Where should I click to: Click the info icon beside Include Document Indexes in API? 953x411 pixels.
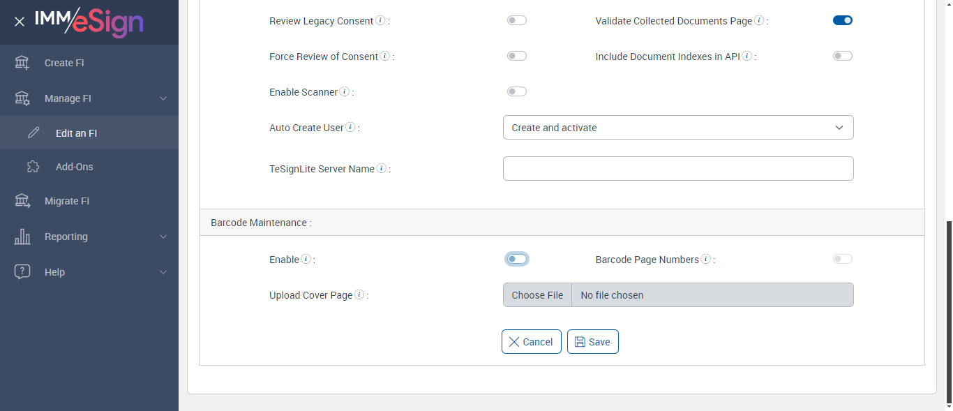pos(747,57)
